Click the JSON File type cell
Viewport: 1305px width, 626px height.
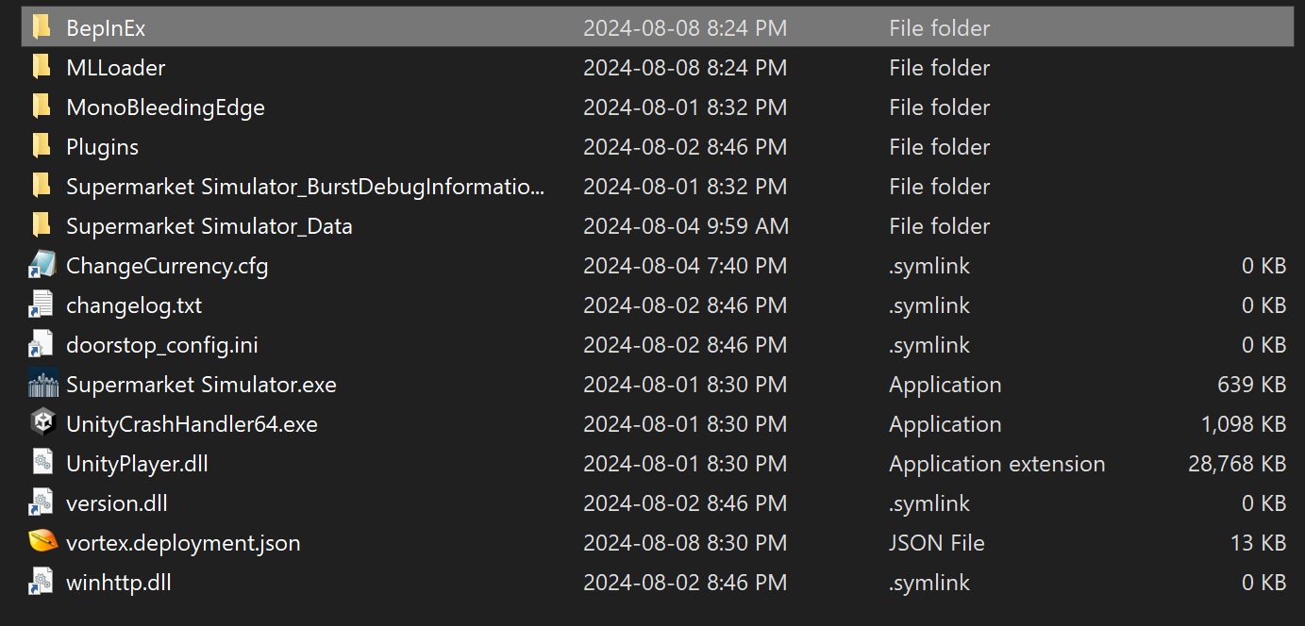pyautogui.click(x=937, y=543)
